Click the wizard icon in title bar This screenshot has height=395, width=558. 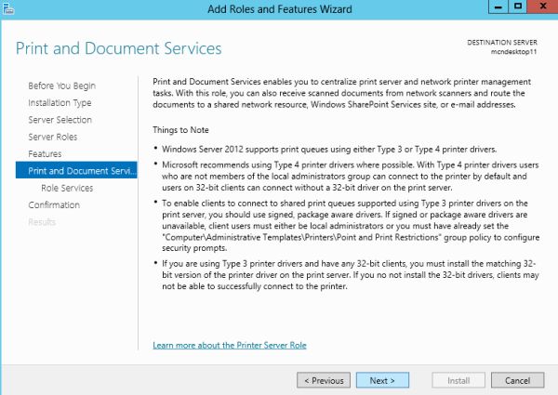pyautogui.click(x=8, y=8)
